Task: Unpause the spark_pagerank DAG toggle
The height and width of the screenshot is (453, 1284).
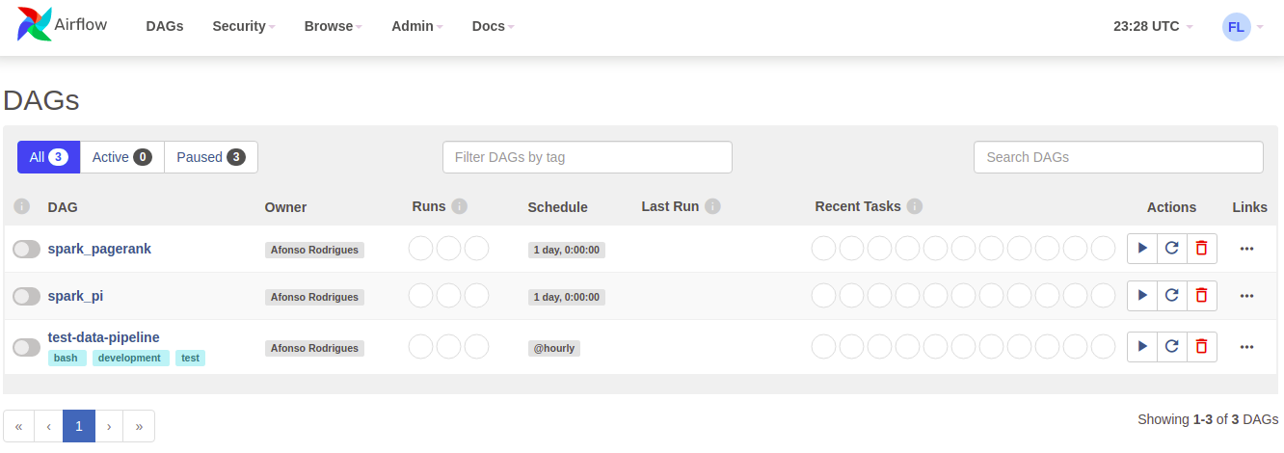Action: (27, 250)
